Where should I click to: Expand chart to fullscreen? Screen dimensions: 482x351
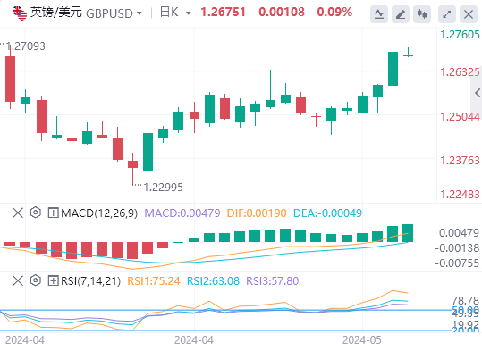447,14
